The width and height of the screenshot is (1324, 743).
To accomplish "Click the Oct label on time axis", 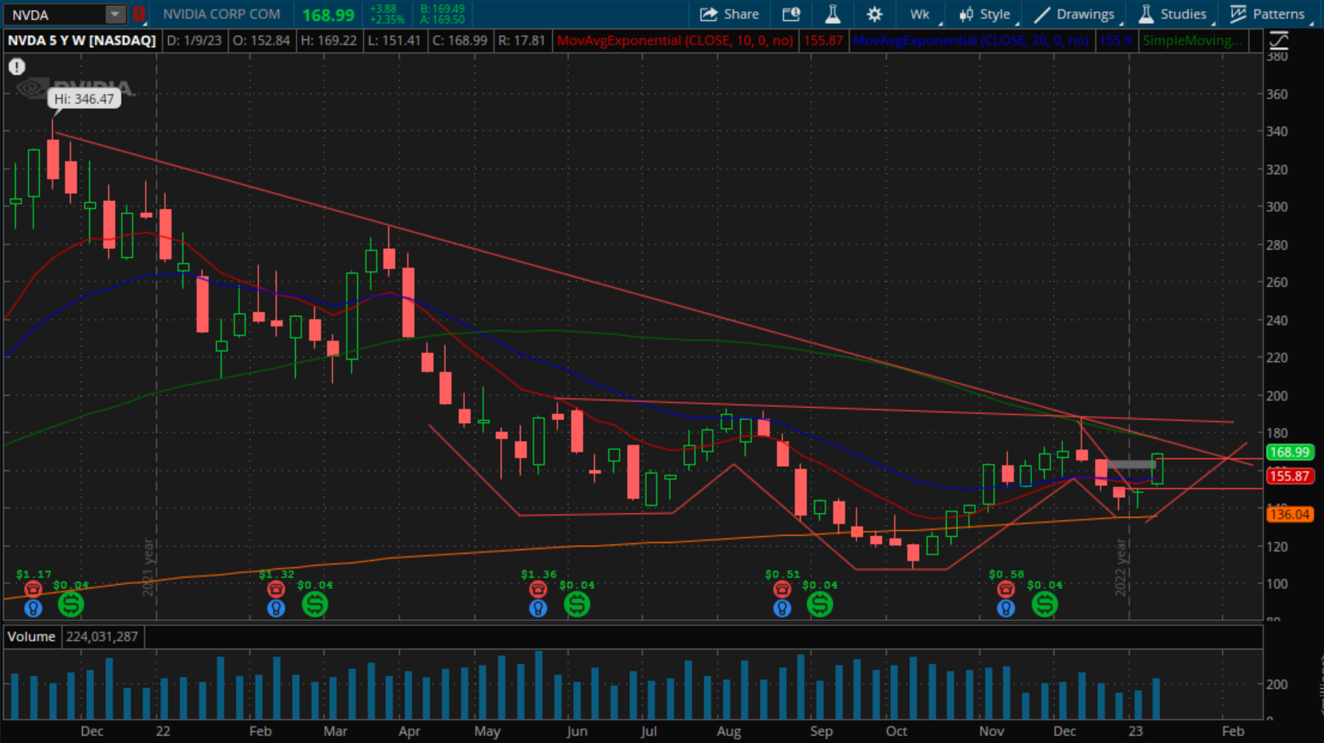I will pyautogui.click(x=896, y=731).
